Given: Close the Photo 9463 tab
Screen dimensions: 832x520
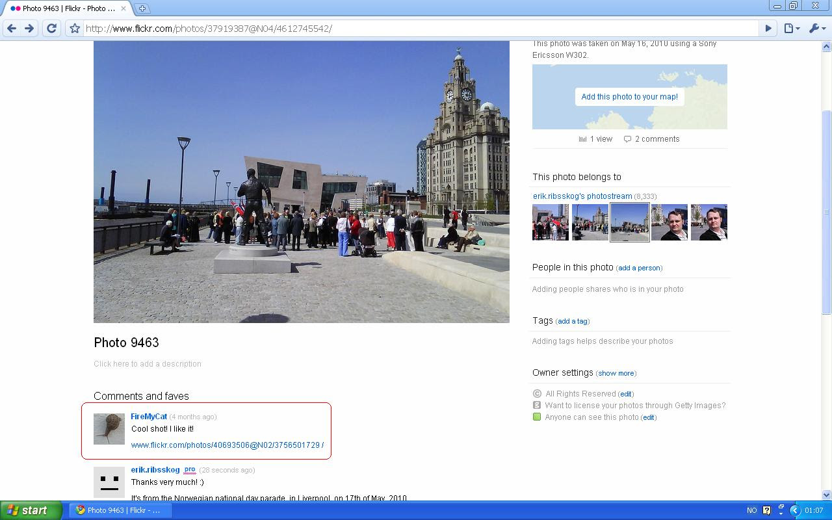Looking at the screenshot, I should coord(123,8).
